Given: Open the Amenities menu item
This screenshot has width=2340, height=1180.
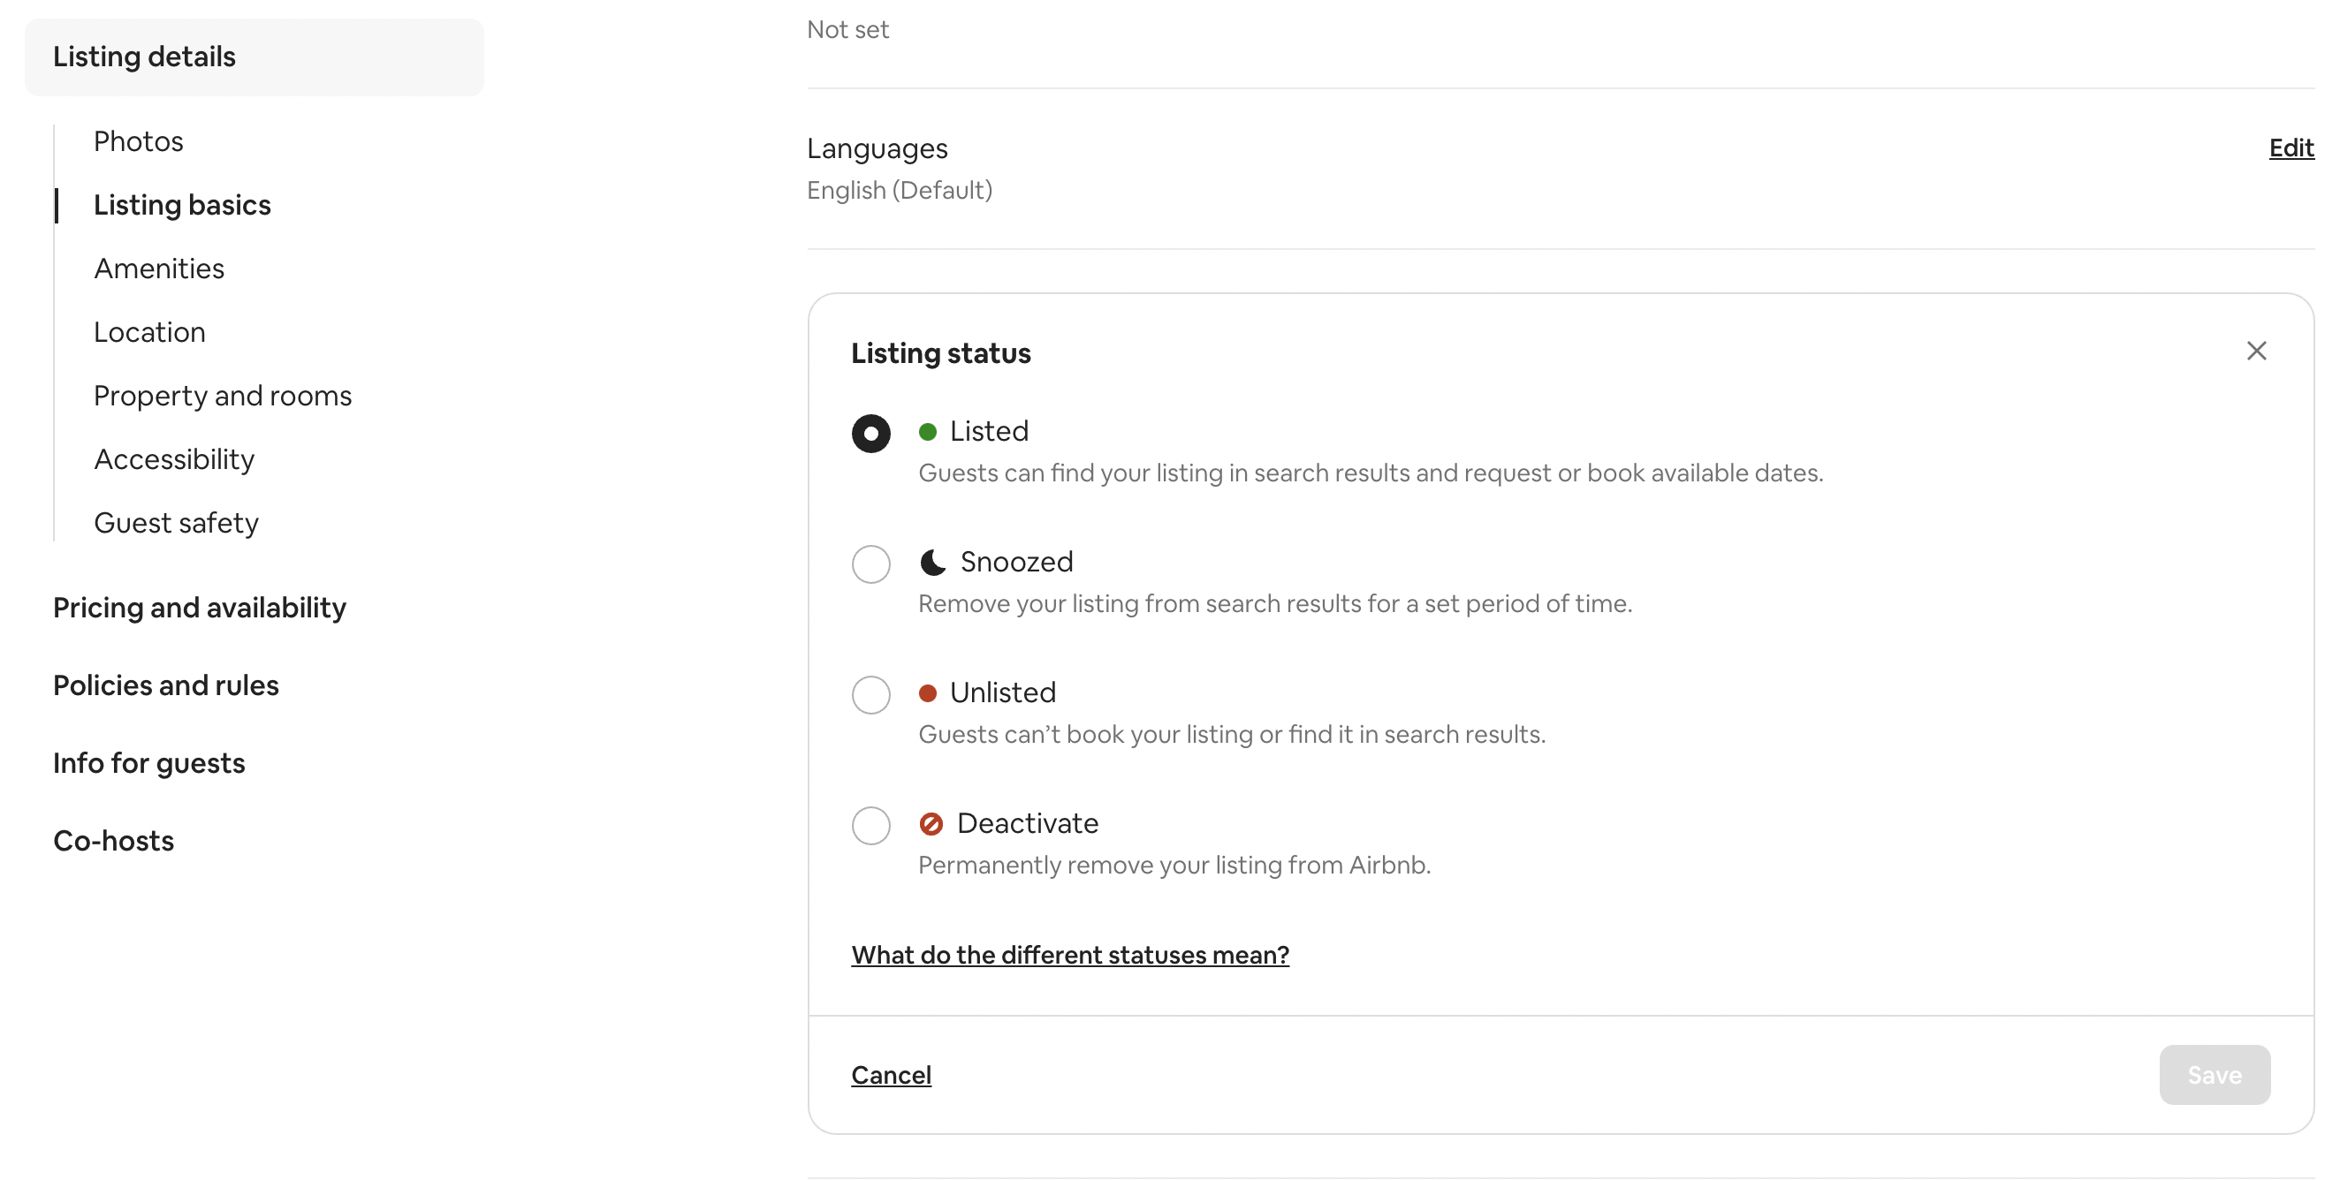Looking at the screenshot, I should click(159, 269).
